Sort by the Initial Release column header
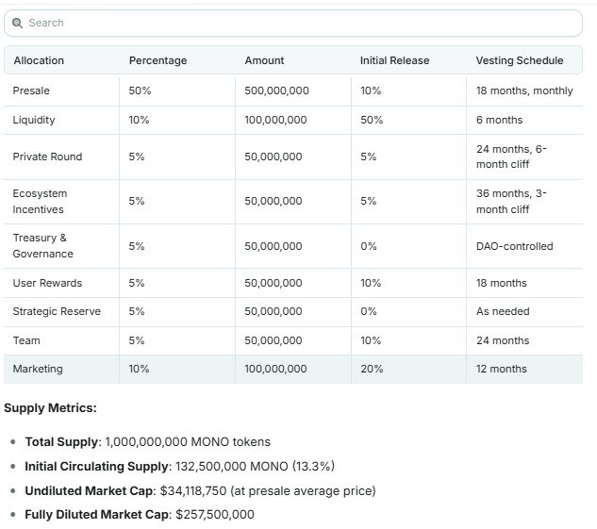The width and height of the screenshot is (597, 529). [x=394, y=60]
